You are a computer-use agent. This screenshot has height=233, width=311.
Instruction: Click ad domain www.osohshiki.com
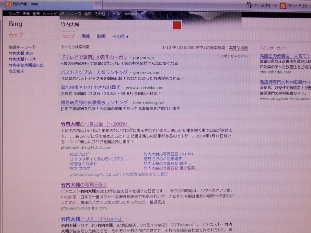click(144, 88)
